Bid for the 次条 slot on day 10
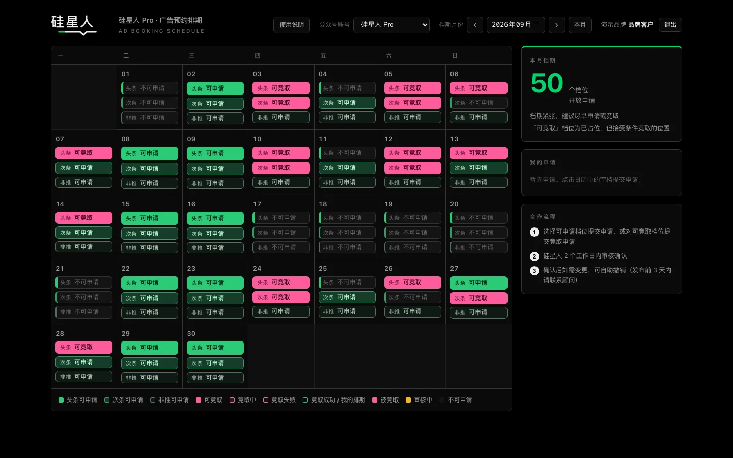 pos(281,168)
